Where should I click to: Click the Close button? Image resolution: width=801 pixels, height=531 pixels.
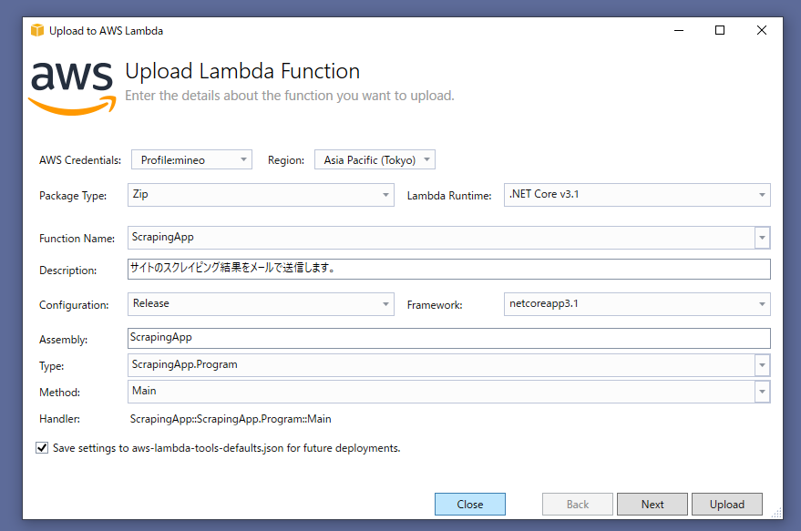[x=469, y=504]
